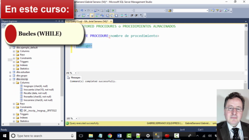The image size is (249, 140).
Task: Increase indent of selected code
Action: [136, 16]
